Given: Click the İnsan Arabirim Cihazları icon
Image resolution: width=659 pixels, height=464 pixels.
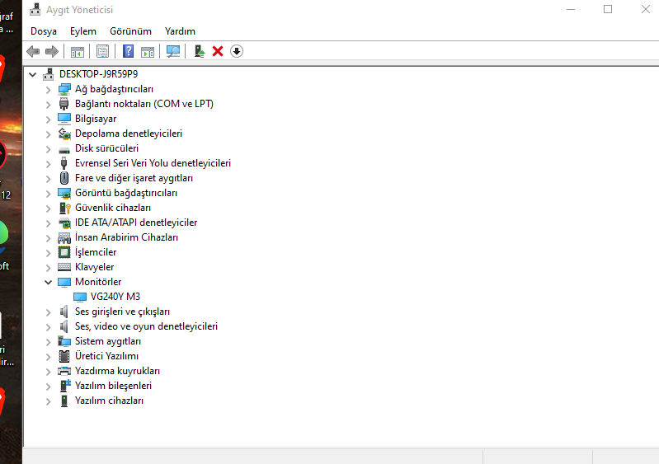Looking at the screenshot, I should click(x=64, y=237).
